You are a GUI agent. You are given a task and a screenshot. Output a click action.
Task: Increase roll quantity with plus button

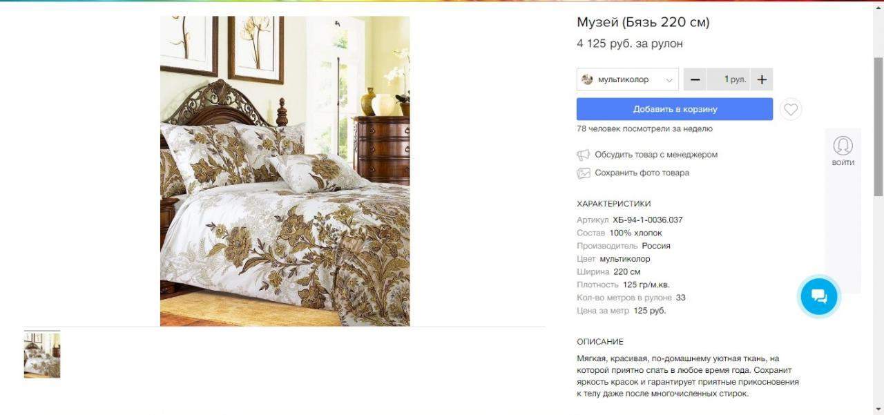point(762,79)
